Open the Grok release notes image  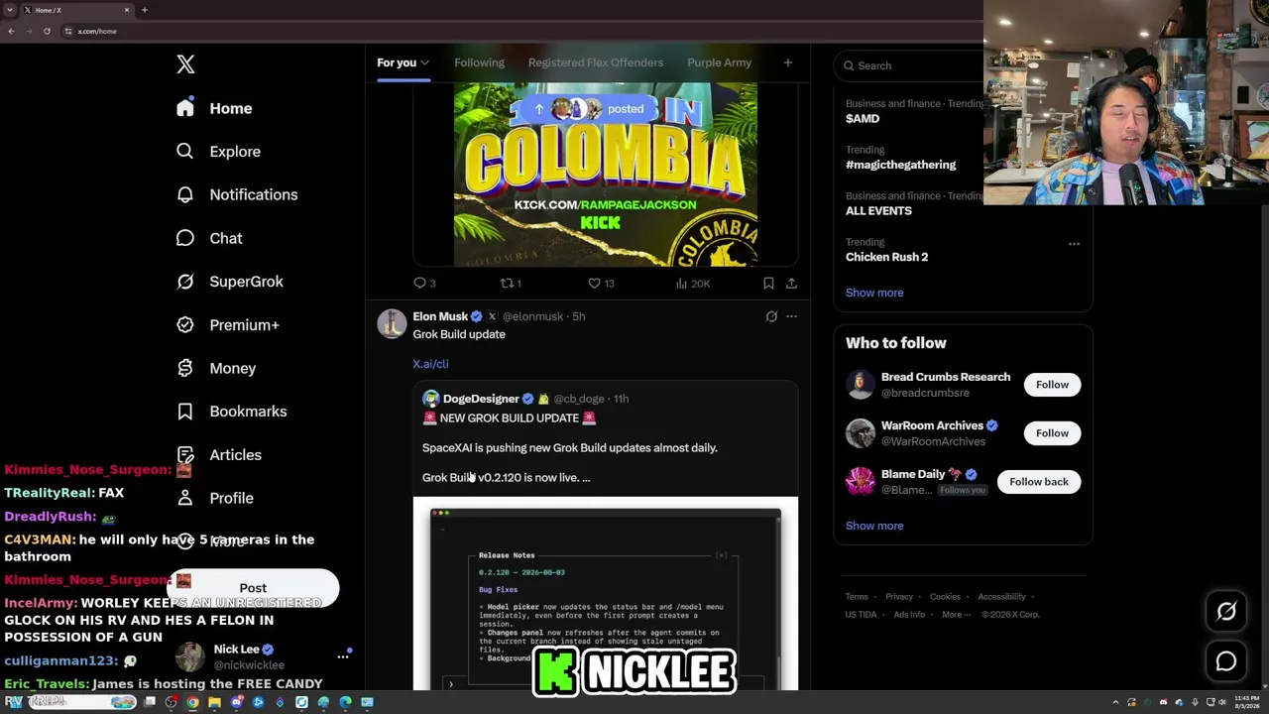coord(606,593)
